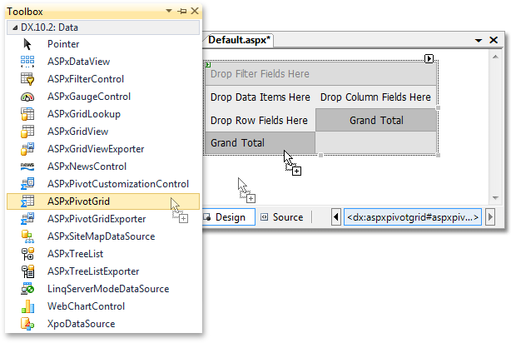Select ASPxFilterControl label in the Toolbox
This screenshot has height=343, width=511.
[86, 79]
